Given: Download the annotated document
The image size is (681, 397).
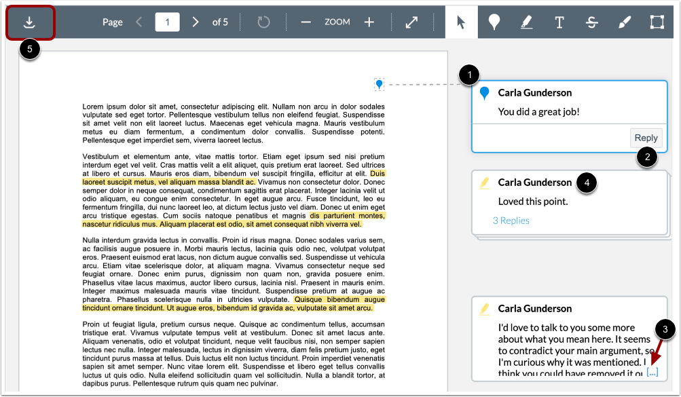Looking at the screenshot, I should [x=29, y=21].
